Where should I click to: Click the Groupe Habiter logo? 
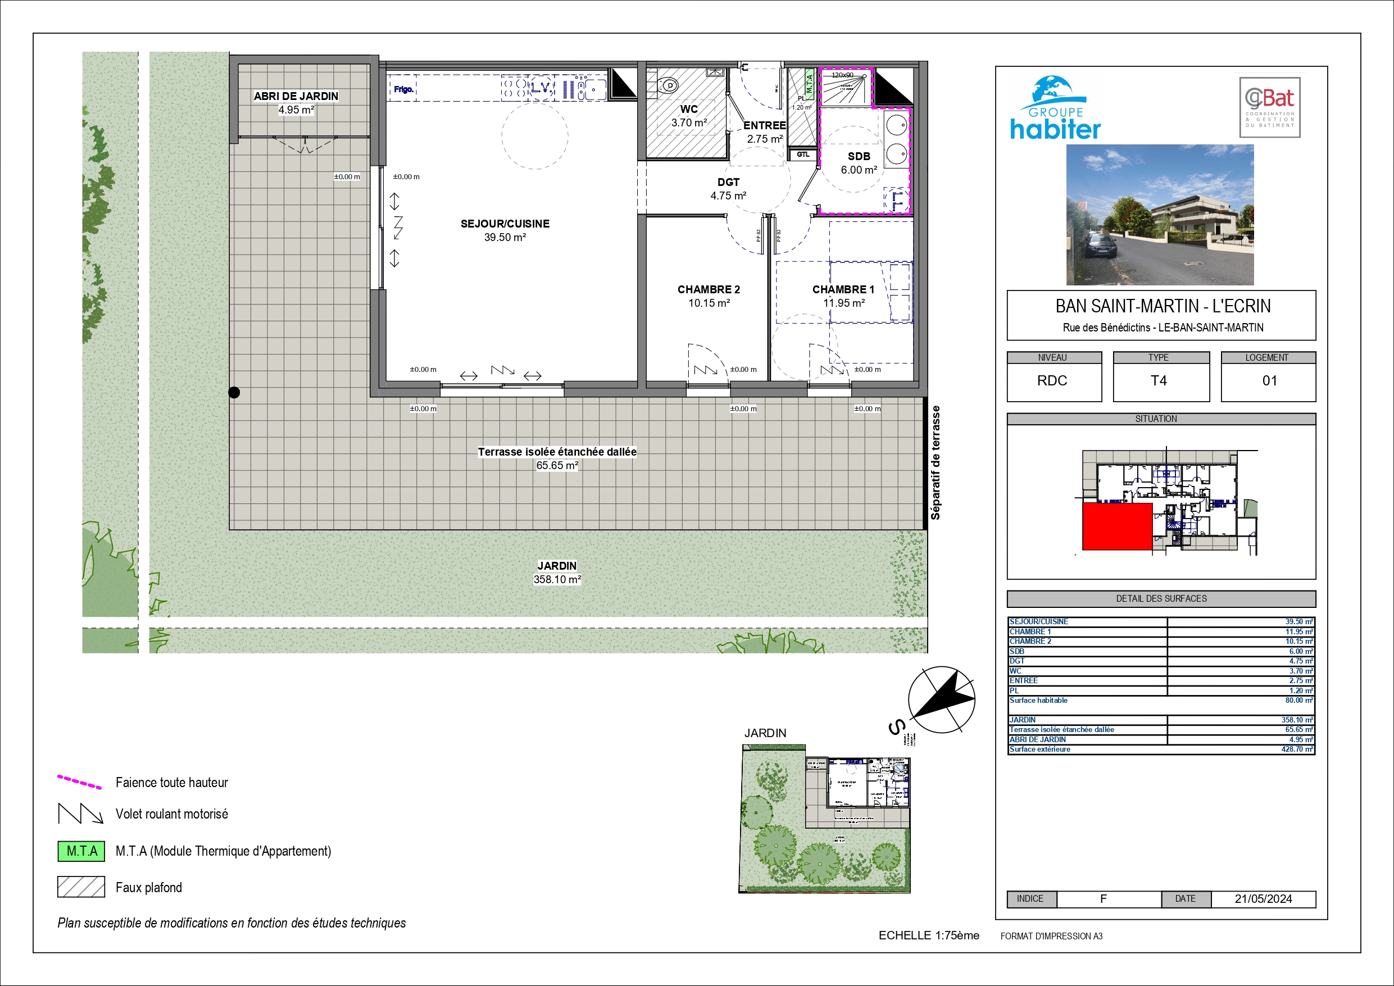point(1055,108)
